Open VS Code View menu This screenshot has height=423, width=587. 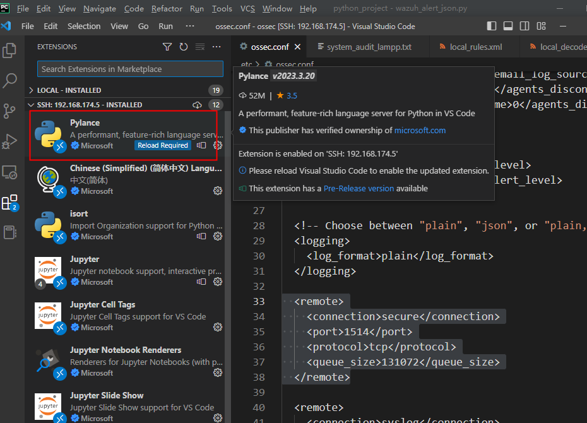[x=119, y=27]
